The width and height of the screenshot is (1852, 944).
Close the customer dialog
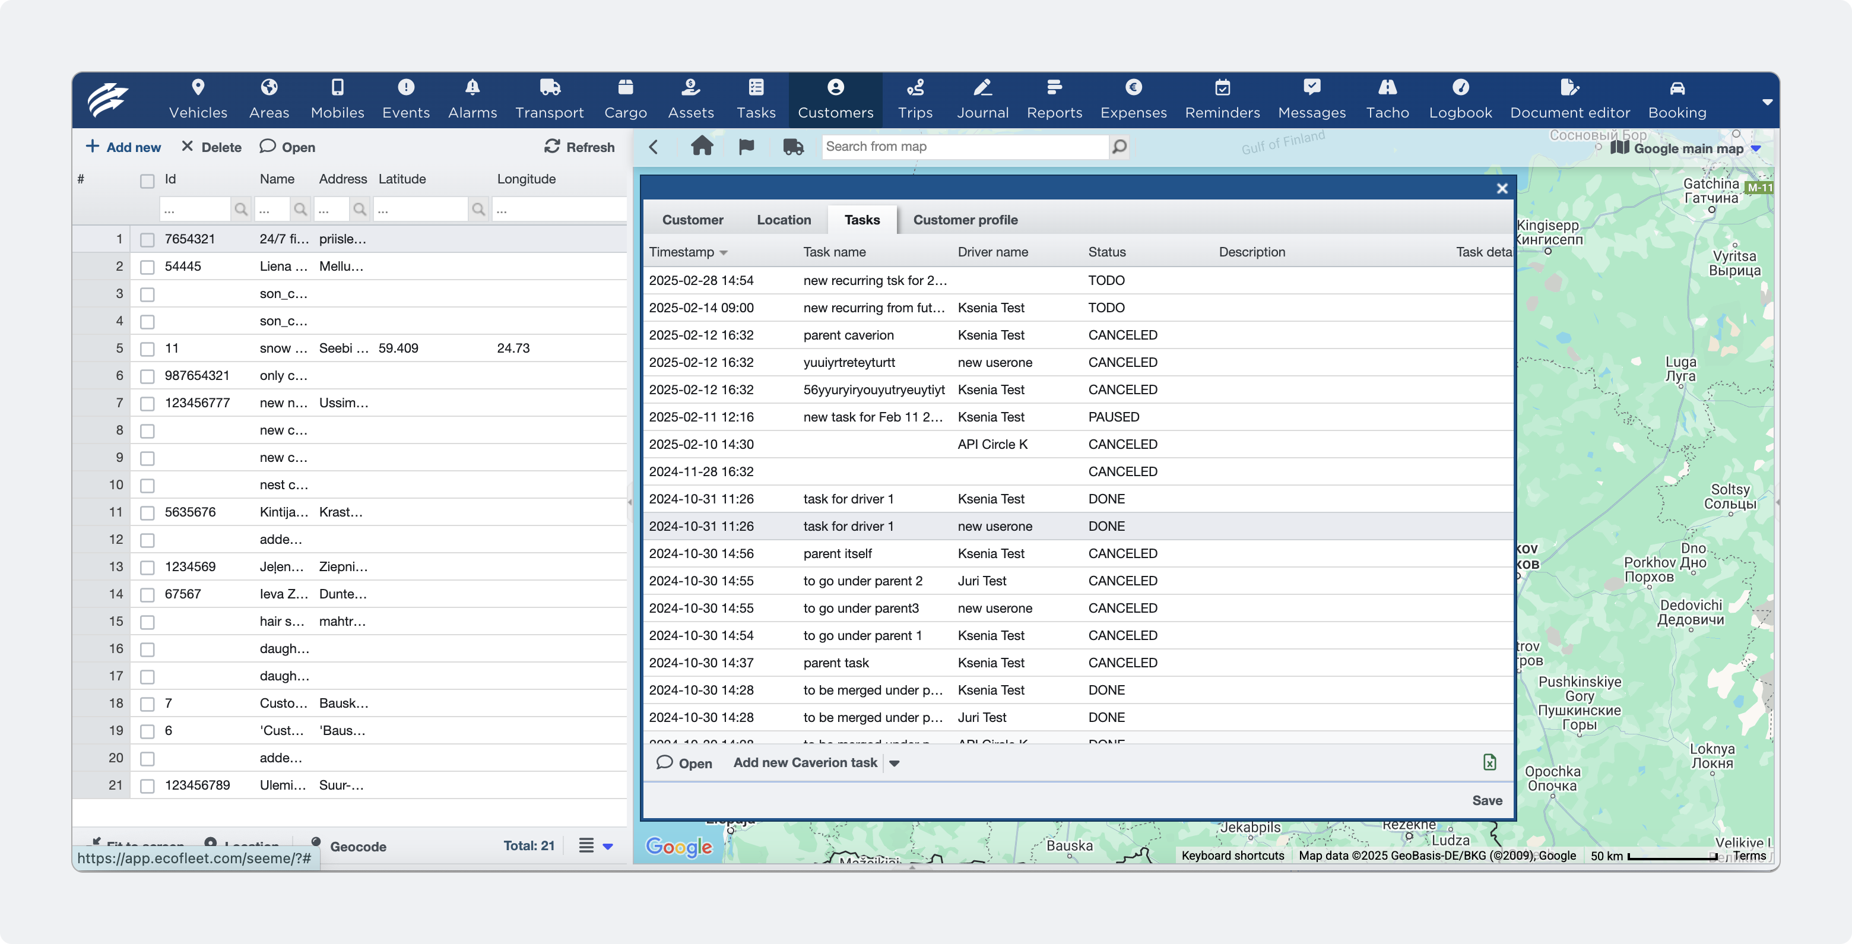tap(1502, 188)
